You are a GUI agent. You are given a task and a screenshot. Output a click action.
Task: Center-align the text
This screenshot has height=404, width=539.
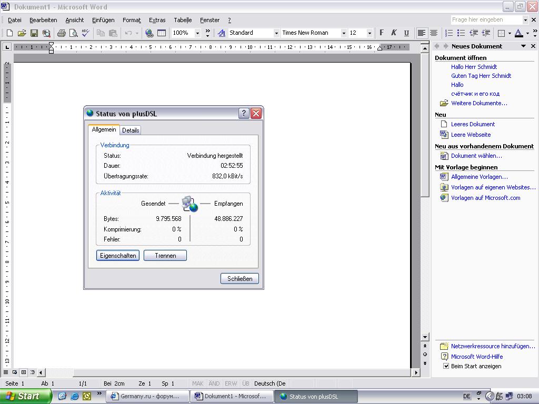pyautogui.click(x=434, y=33)
